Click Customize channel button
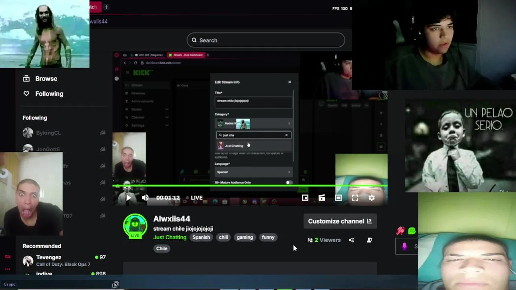The width and height of the screenshot is (516, 290). pyautogui.click(x=340, y=221)
